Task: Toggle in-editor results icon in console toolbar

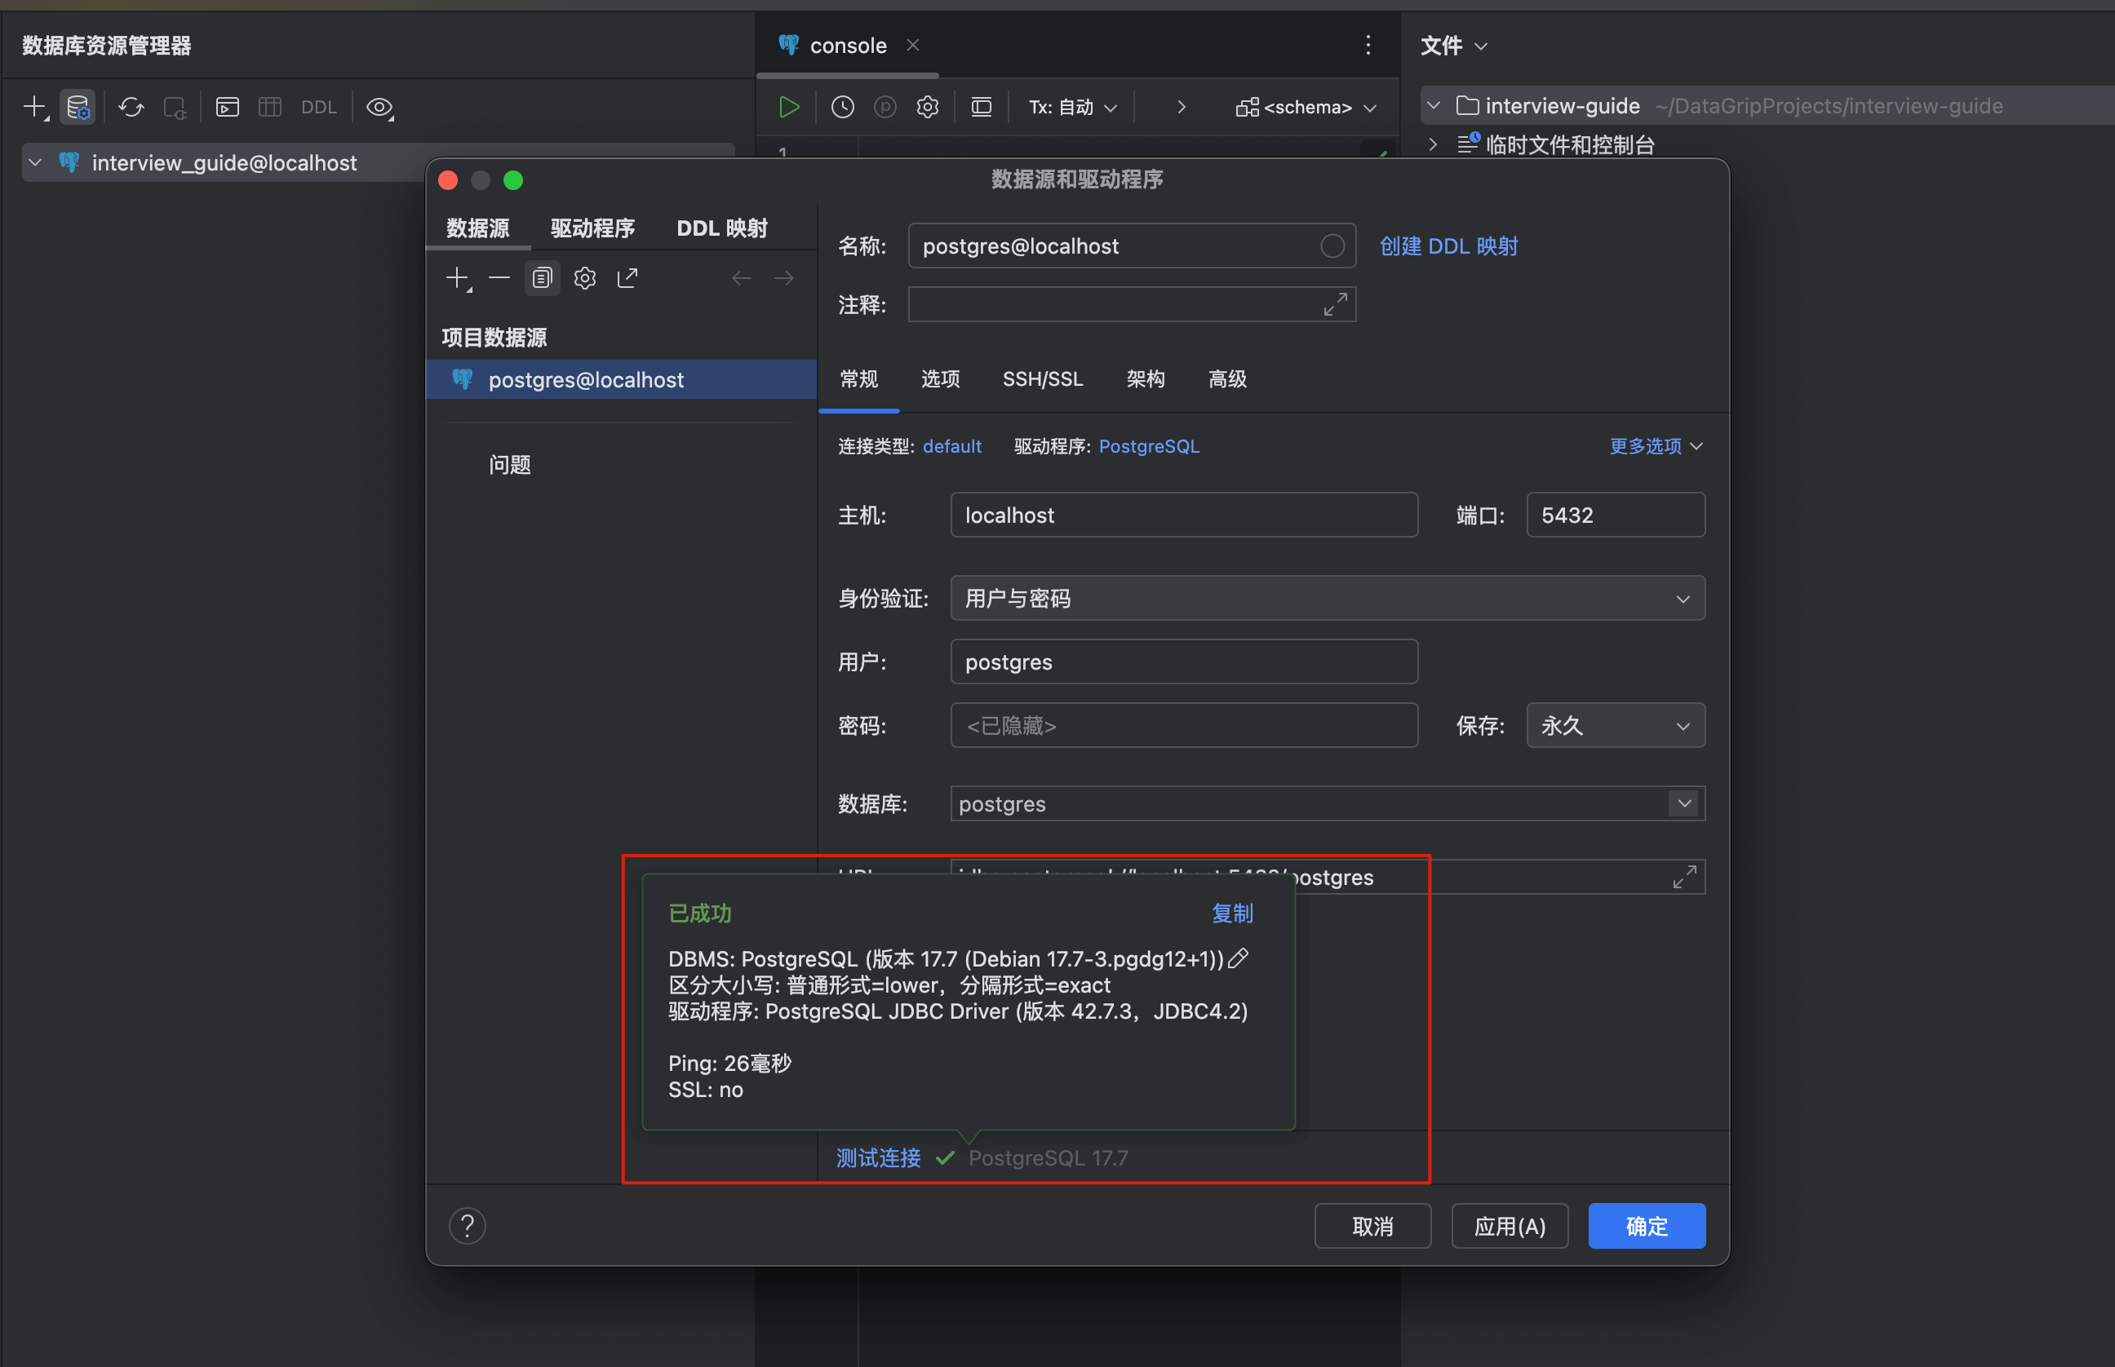Action: [x=981, y=108]
